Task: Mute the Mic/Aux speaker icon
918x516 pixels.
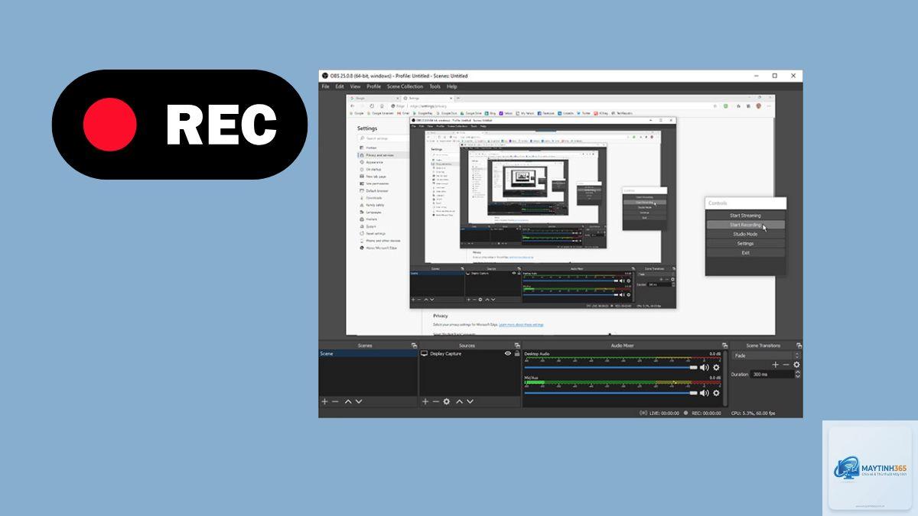Action: click(705, 392)
